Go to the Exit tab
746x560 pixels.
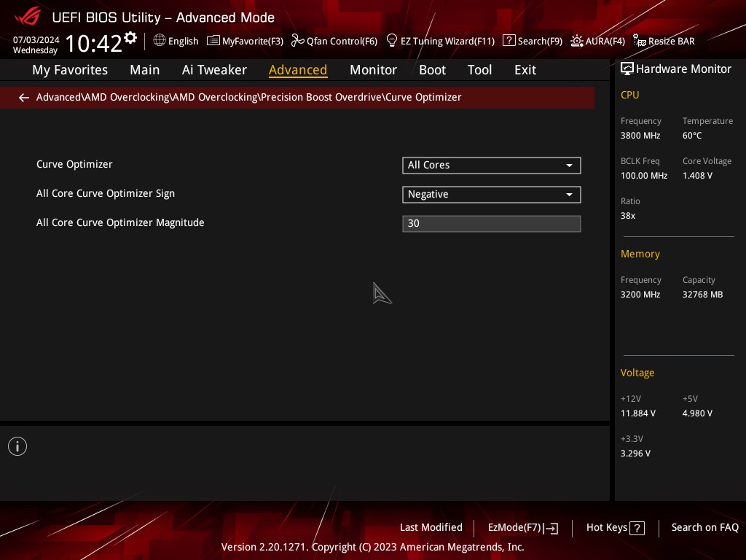tap(525, 70)
